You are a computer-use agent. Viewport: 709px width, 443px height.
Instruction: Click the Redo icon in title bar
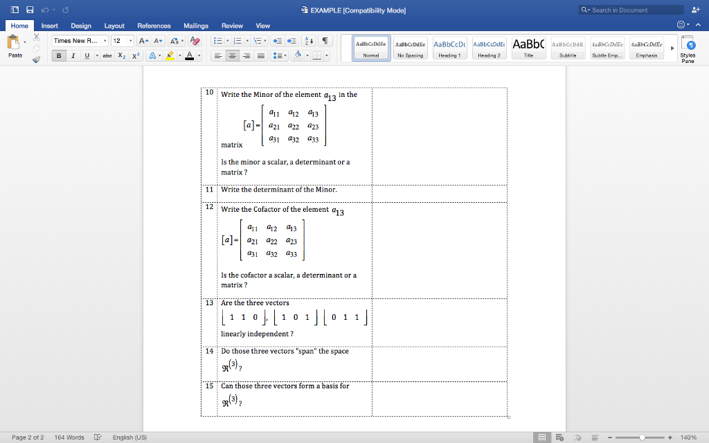(x=66, y=10)
